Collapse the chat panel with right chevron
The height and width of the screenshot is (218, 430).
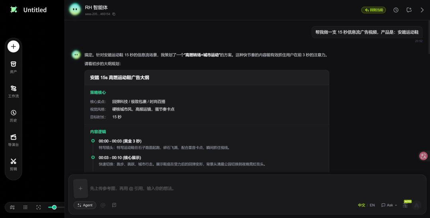[422, 10]
